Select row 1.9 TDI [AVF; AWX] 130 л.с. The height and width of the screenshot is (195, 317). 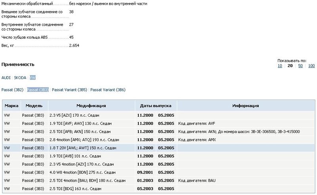pyautogui.click(x=159, y=123)
